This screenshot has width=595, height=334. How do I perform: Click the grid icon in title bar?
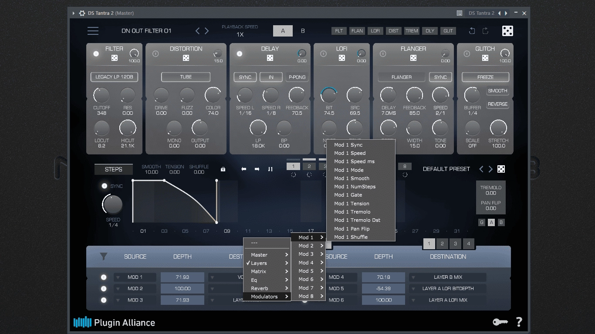459,13
